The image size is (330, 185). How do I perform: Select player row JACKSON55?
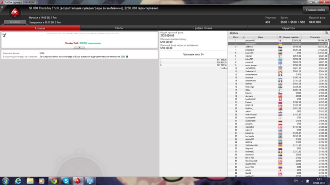coord(278,68)
